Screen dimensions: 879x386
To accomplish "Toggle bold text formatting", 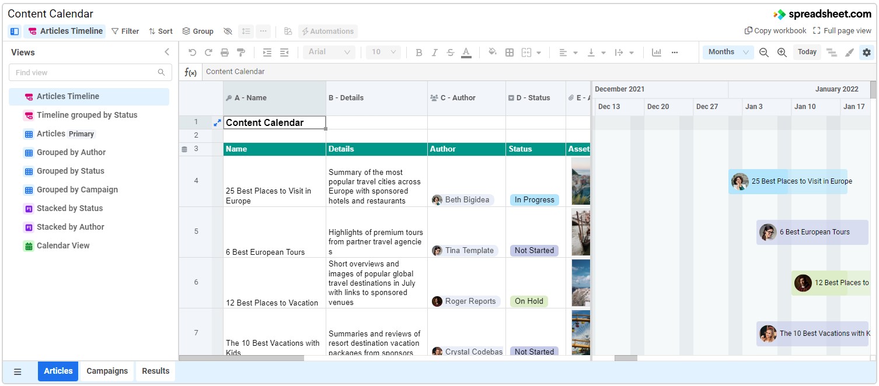I will pos(418,52).
